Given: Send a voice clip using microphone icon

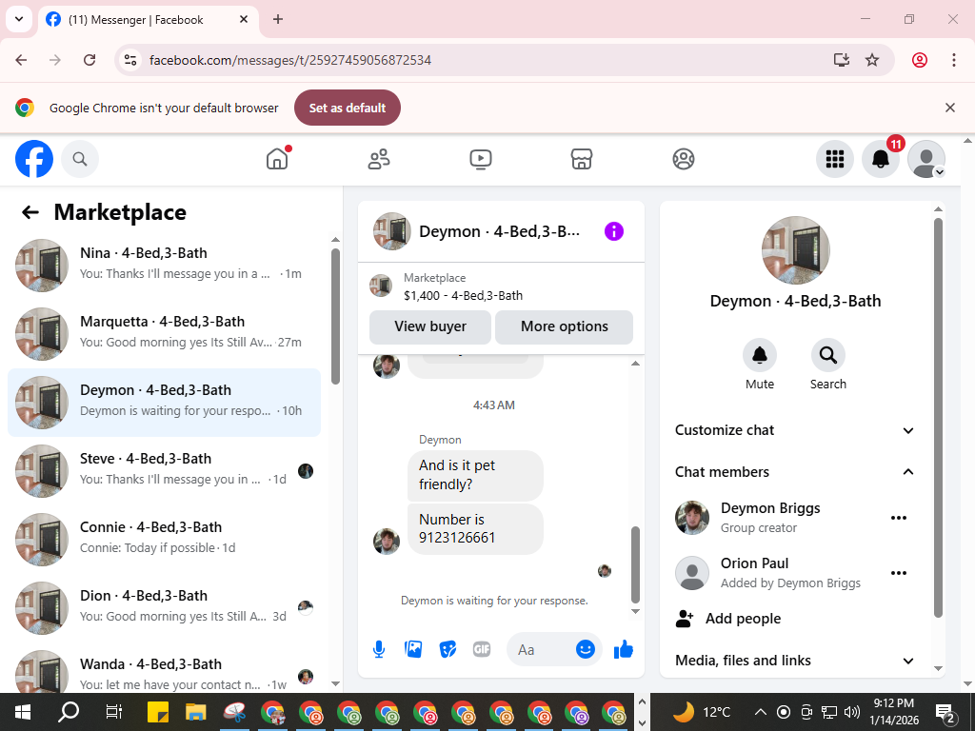Looking at the screenshot, I should click(379, 649).
